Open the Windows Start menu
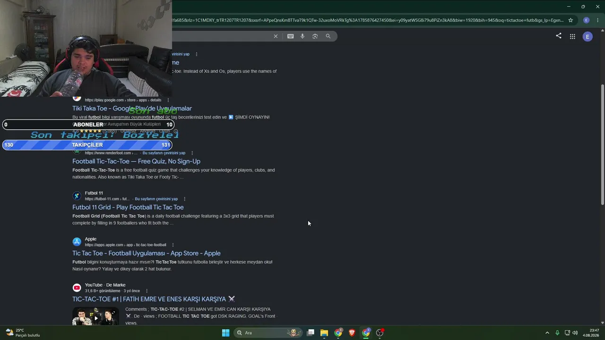Image resolution: width=605 pixels, height=340 pixels. (x=225, y=333)
